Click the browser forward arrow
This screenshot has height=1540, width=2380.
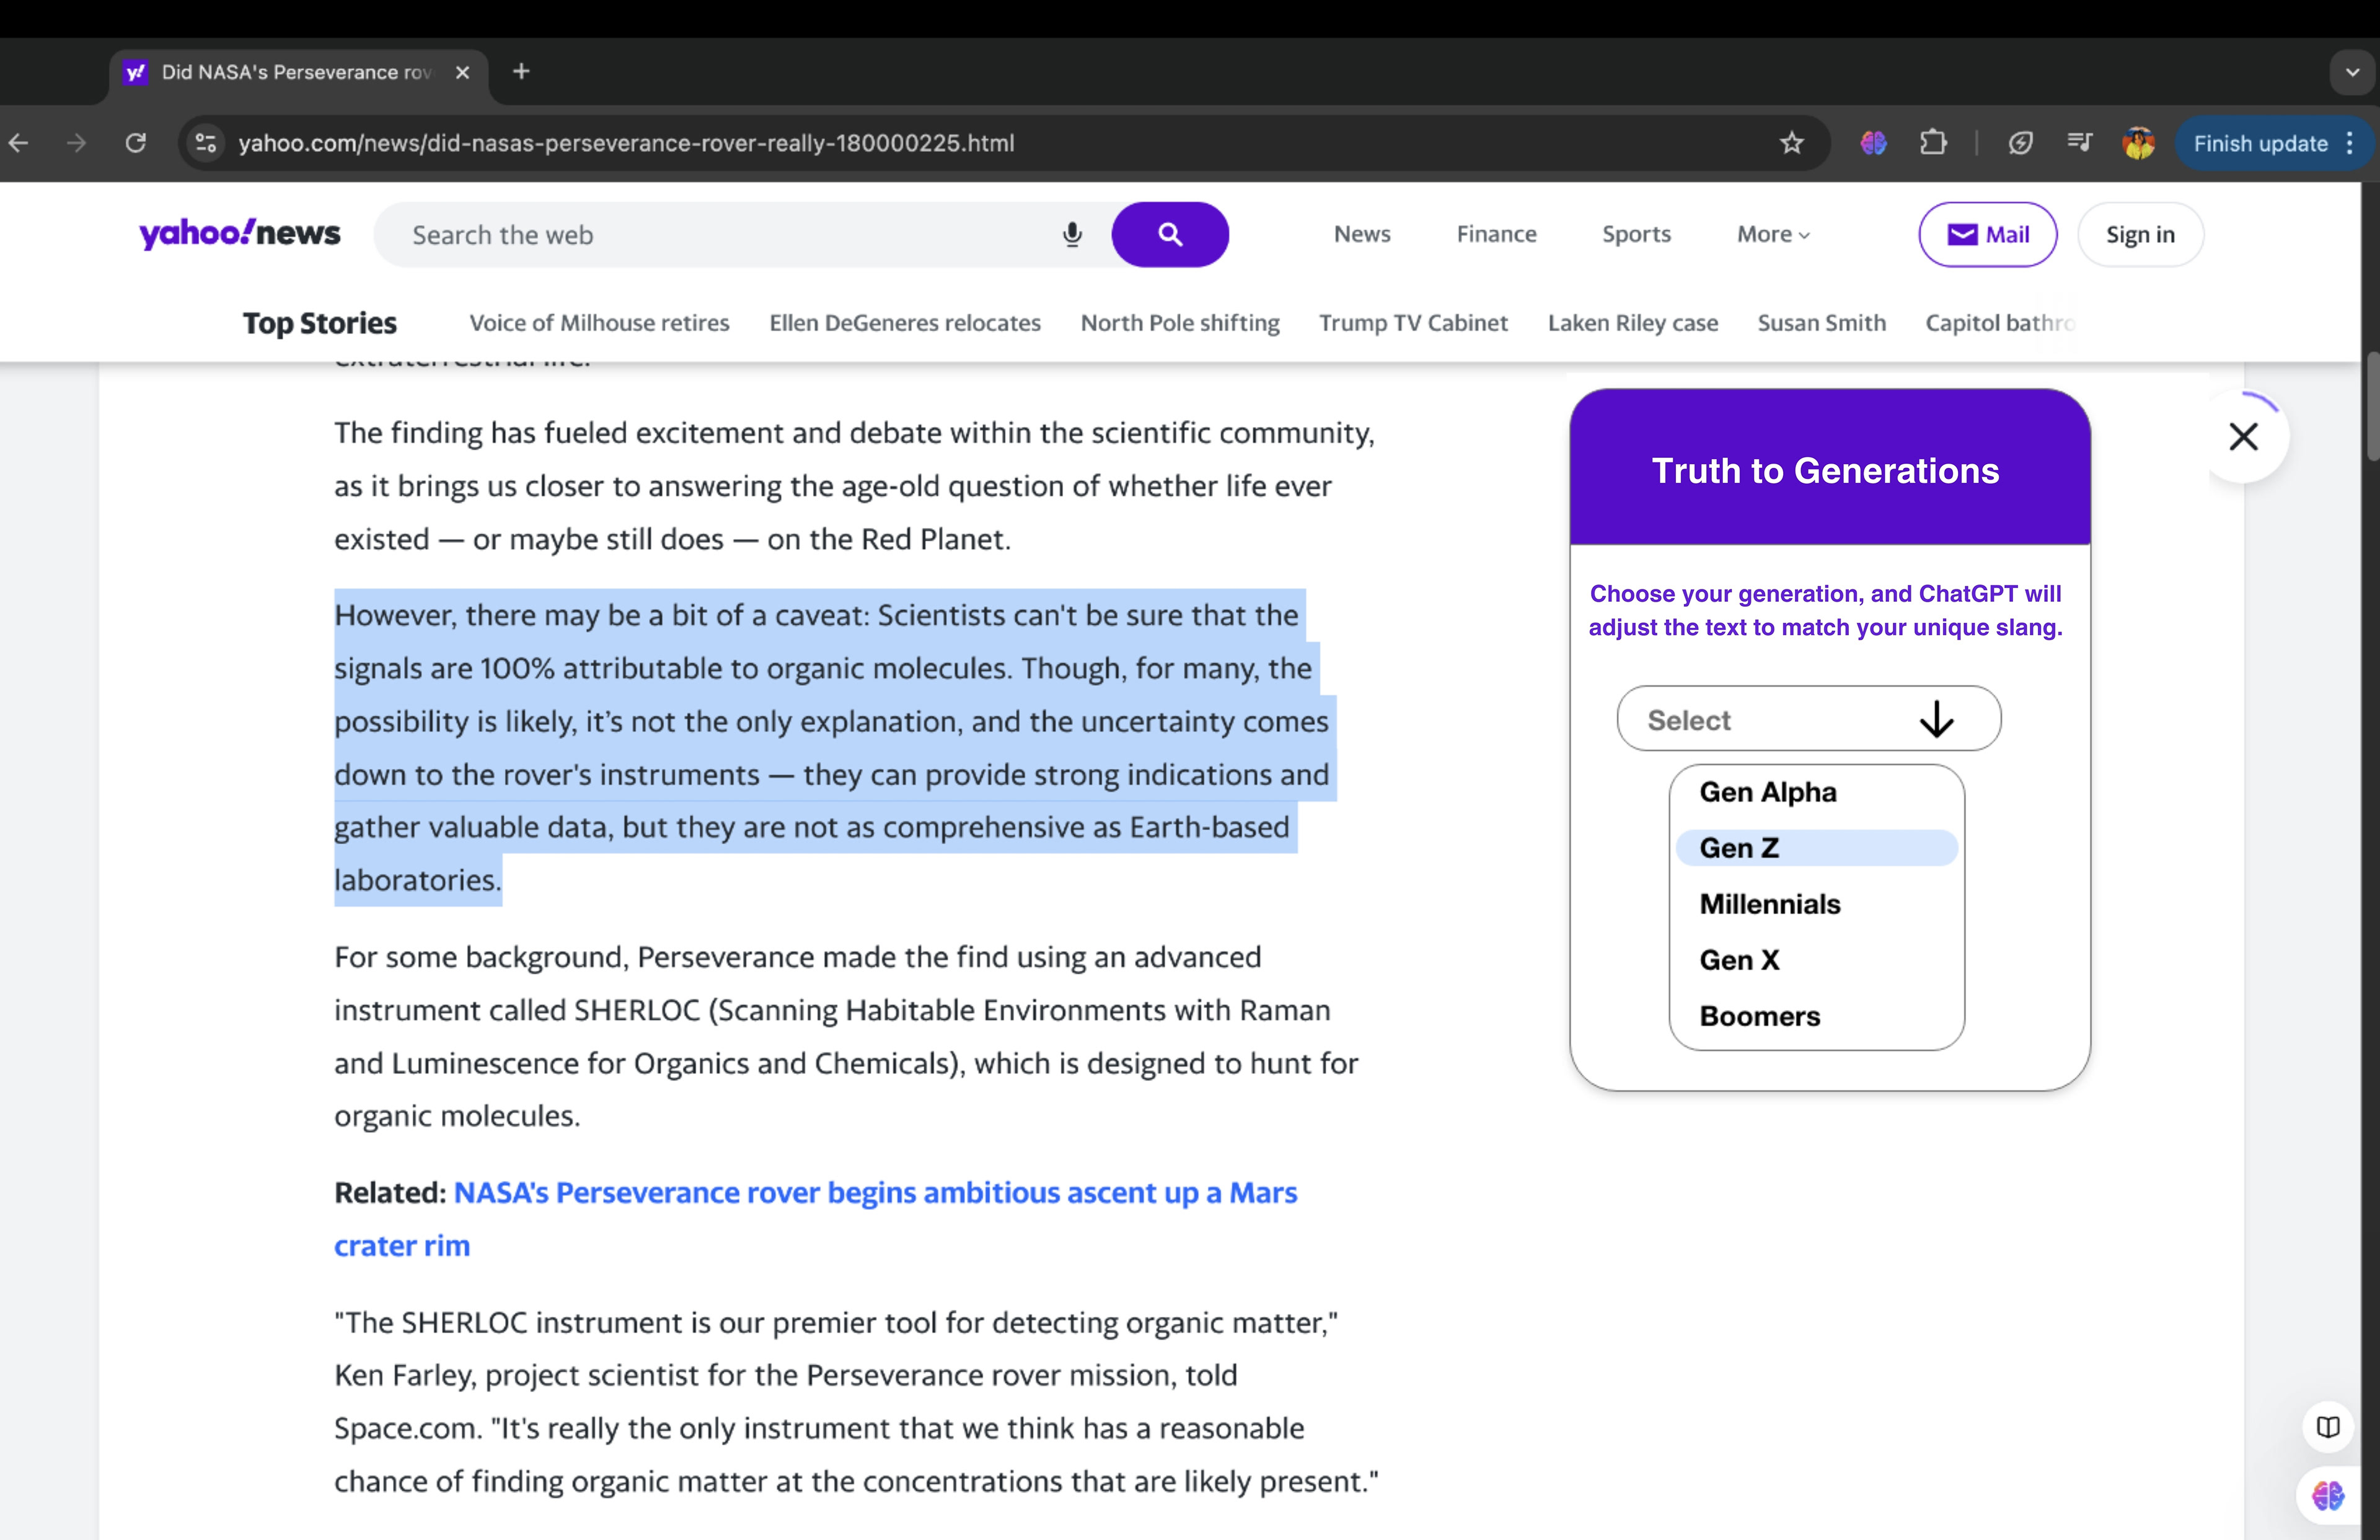[77, 143]
